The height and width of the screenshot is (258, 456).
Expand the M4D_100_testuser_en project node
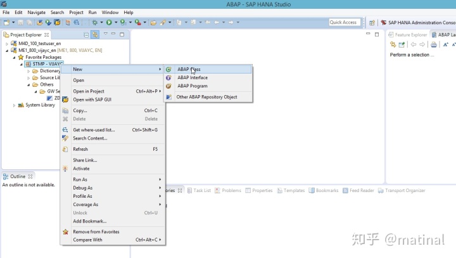tap(7, 44)
